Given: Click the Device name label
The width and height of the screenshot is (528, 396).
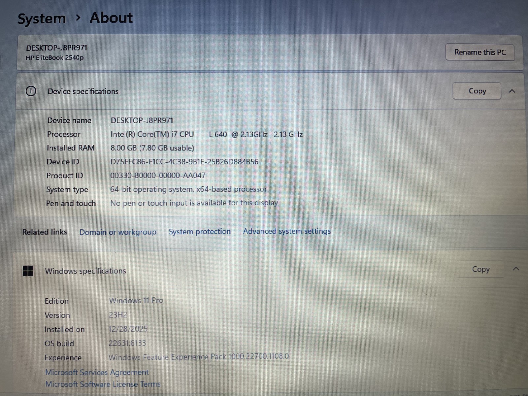Looking at the screenshot, I should (x=69, y=120).
